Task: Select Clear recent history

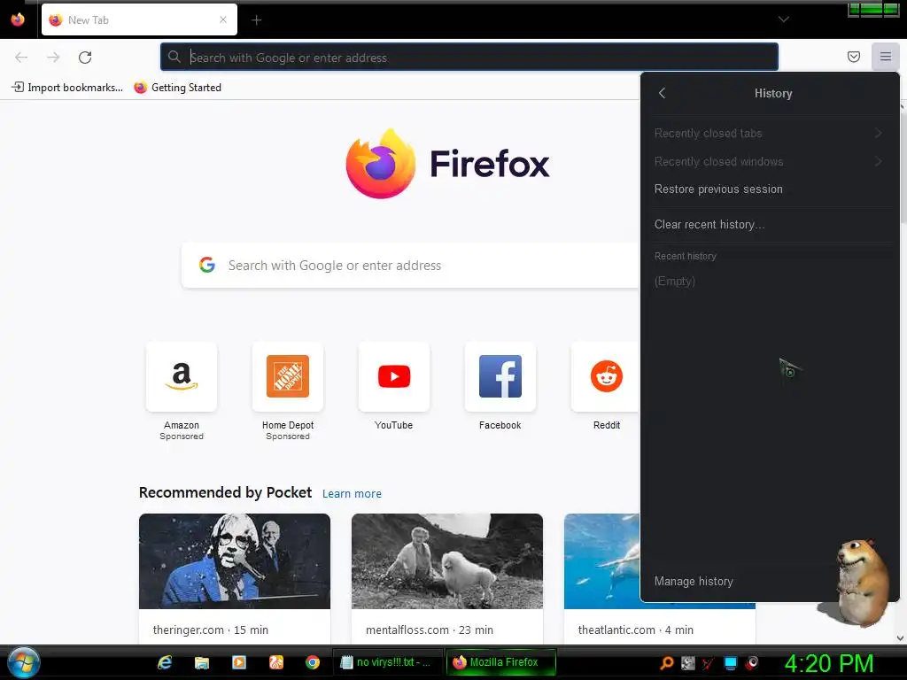Action: [x=770, y=224]
